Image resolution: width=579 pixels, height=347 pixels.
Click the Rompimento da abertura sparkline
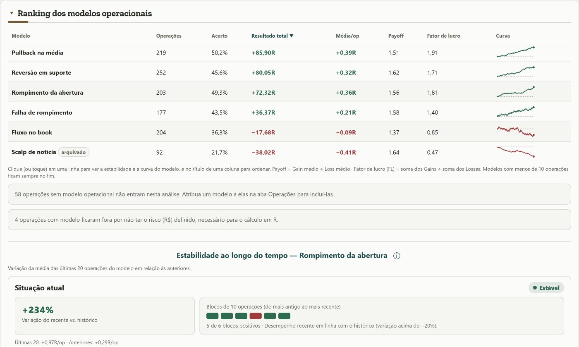click(x=516, y=92)
